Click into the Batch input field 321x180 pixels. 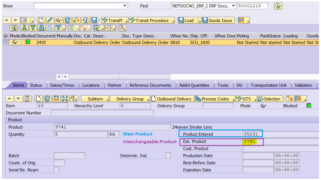pyautogui.click(x=69, y=156)
